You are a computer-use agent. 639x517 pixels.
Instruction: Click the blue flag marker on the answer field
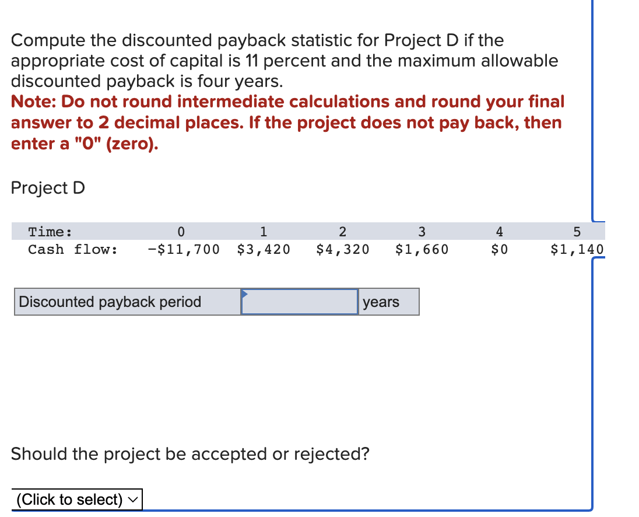pos(245,295)
